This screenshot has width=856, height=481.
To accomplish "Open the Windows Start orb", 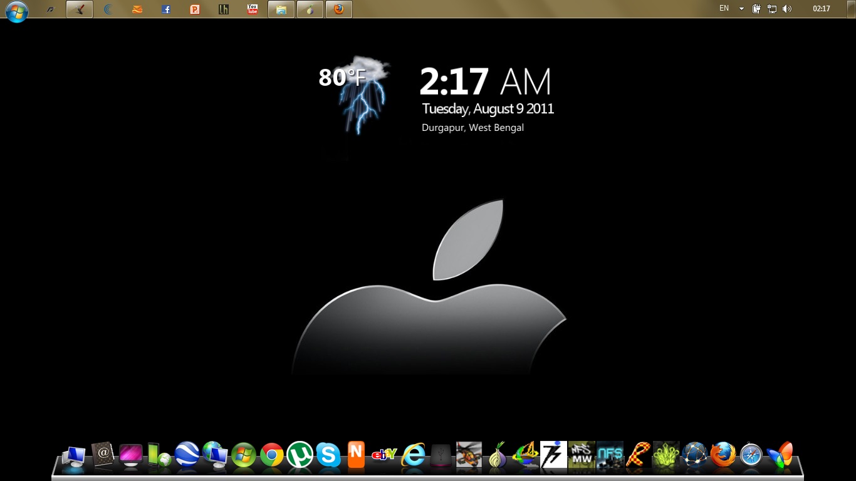I will 17,11.
